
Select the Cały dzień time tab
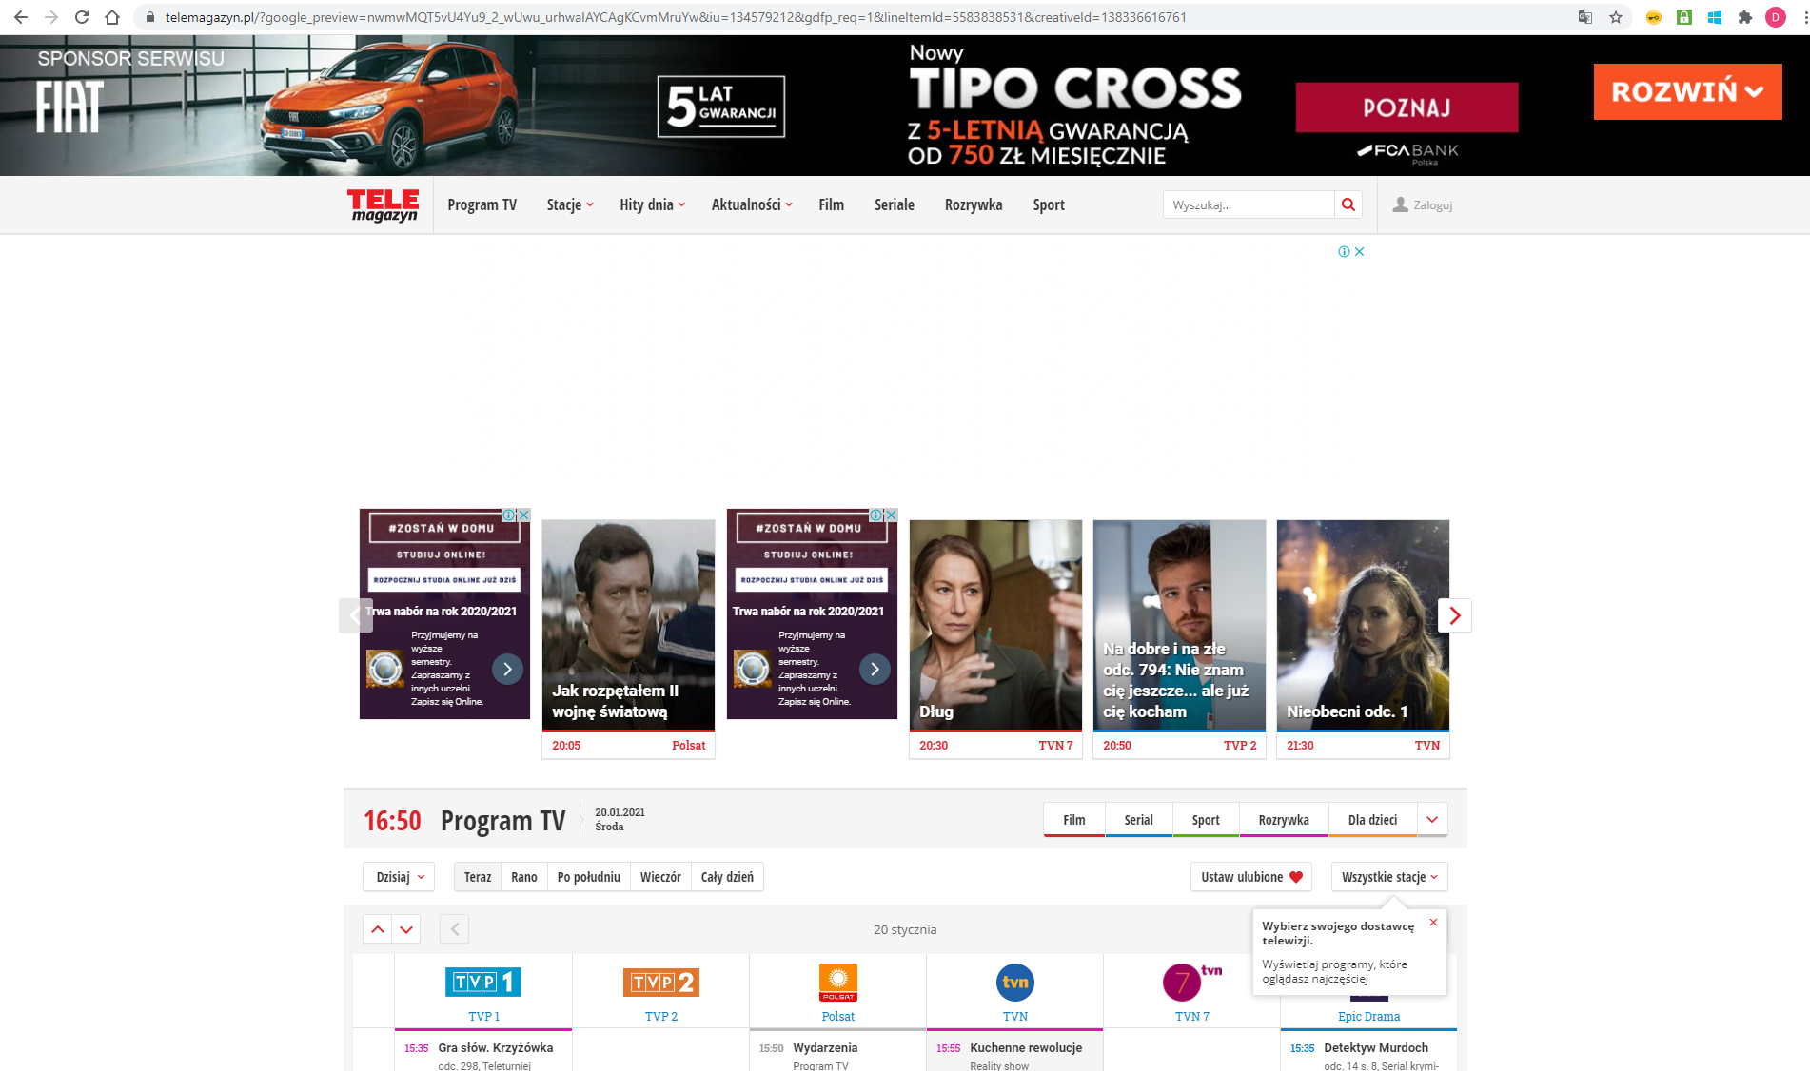pos(727,877)
